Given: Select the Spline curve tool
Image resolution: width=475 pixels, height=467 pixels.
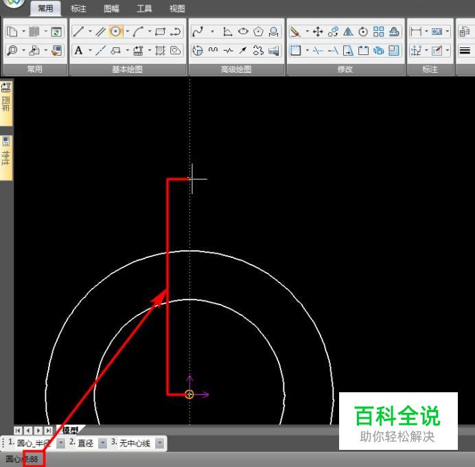Looking at the screenshot, I should (x=198, y=32).
